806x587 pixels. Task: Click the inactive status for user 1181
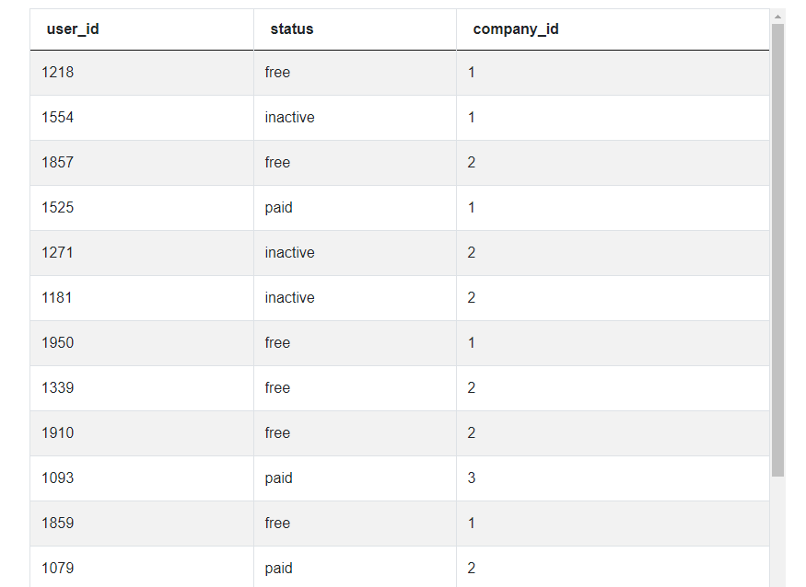coord(289,298)
